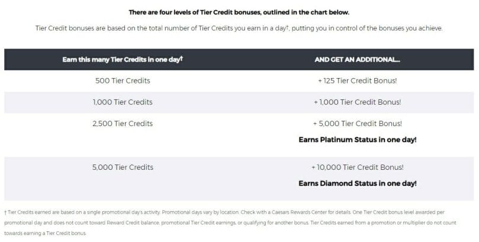Click footnote line "towards earning a Tier Credit bonus."
The image size is (479, 242).
(x=45, y=233)
